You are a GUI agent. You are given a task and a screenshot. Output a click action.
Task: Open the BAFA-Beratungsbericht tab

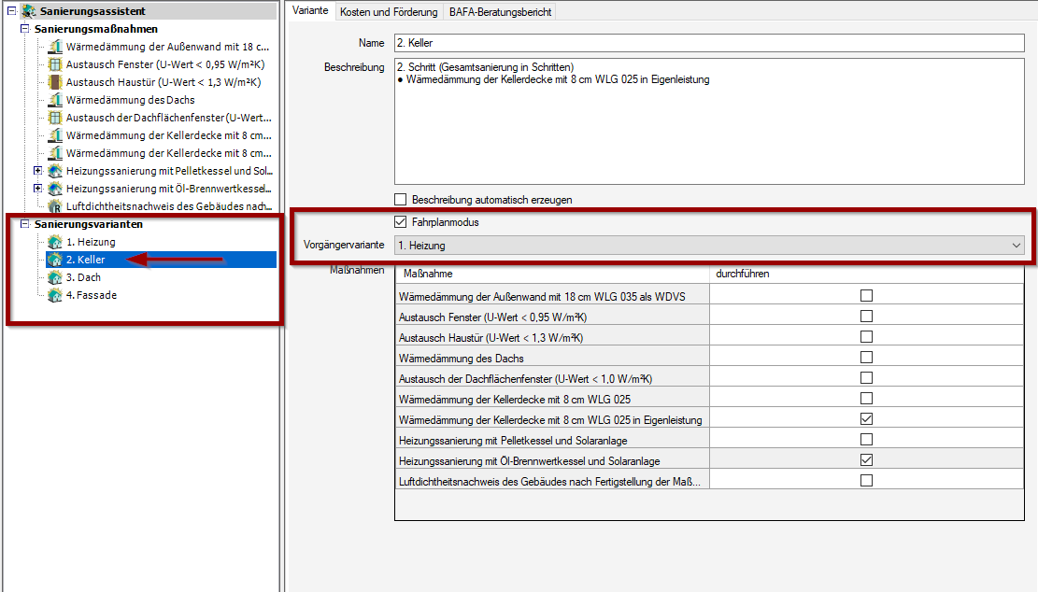click(x=501, y=12)
